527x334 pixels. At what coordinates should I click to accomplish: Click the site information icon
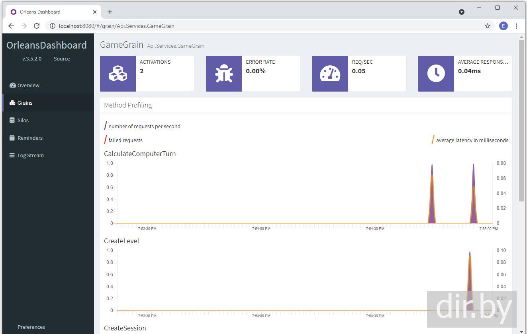click(52, 26)
